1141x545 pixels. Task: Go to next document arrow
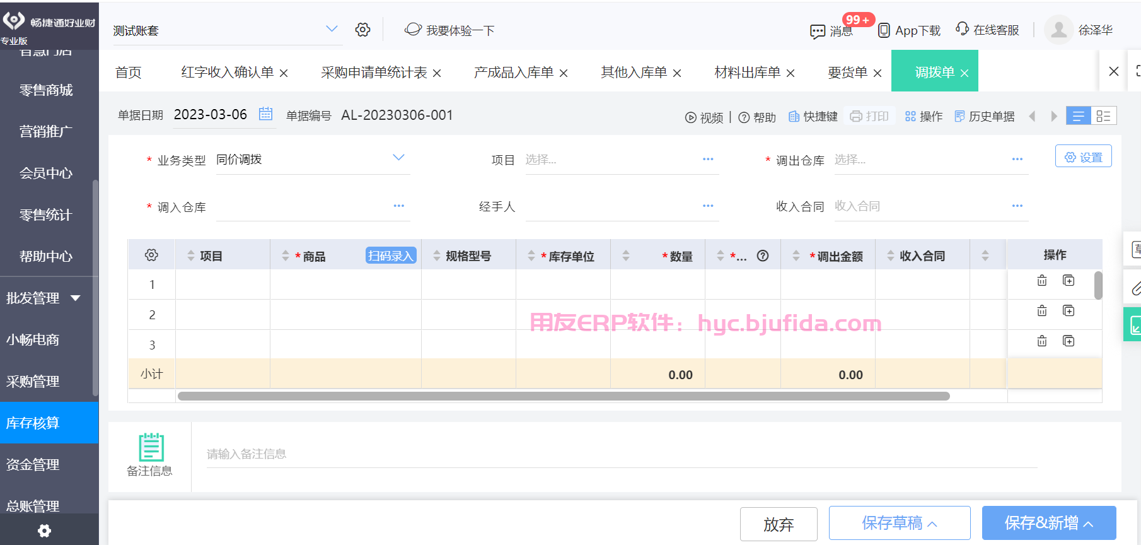click(1053, 116)
